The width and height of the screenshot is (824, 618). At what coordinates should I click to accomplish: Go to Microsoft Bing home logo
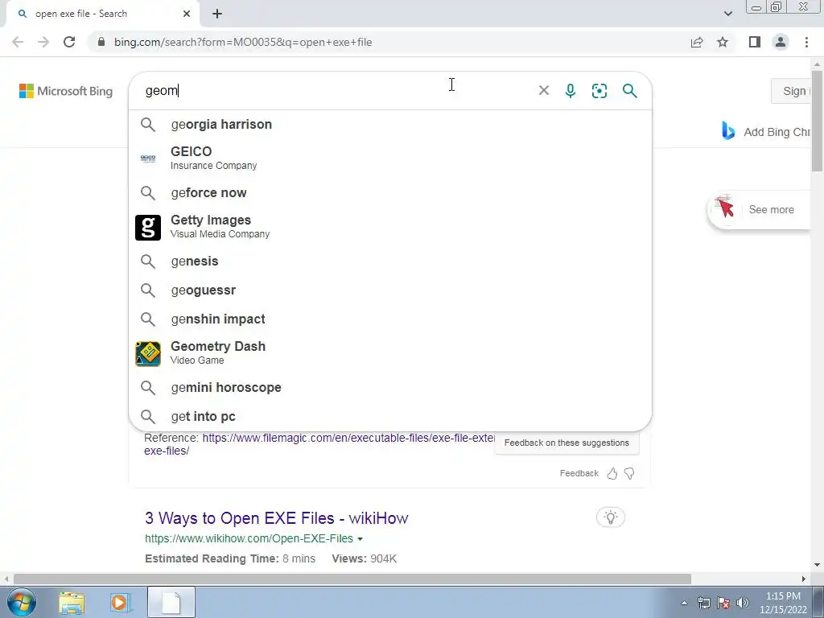coord(66,91)
